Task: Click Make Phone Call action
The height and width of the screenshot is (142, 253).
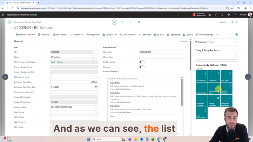Action: click(128, 35)
